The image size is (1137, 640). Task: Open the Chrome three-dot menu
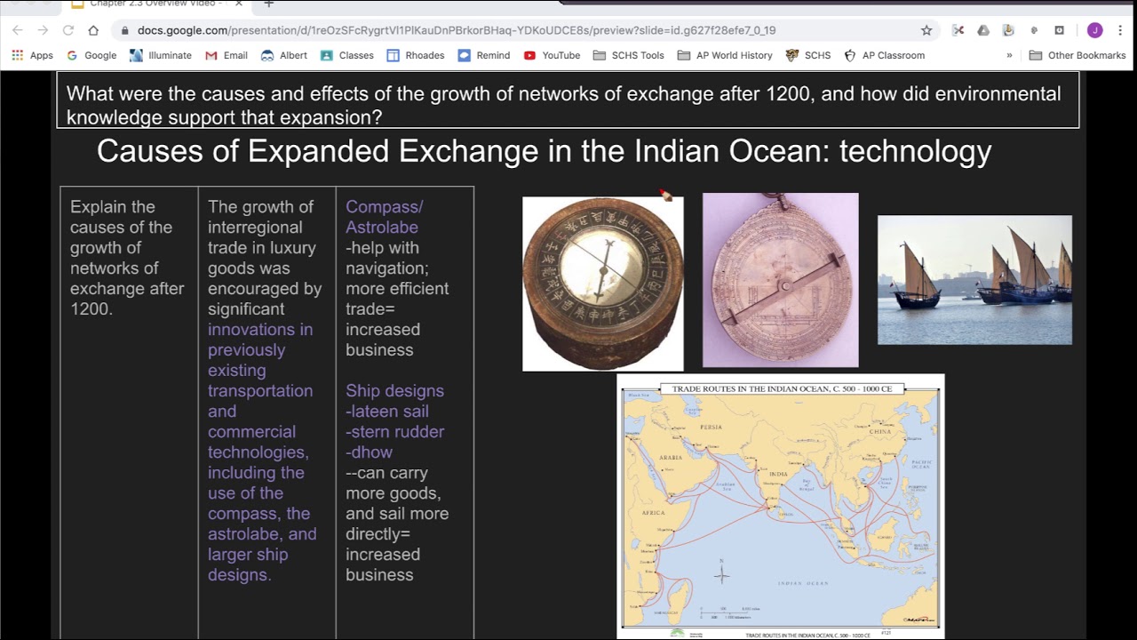tap(1120, 30)
